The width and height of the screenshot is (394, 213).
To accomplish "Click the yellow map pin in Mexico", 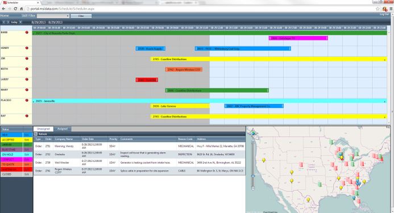I will [x=308, y=200].
